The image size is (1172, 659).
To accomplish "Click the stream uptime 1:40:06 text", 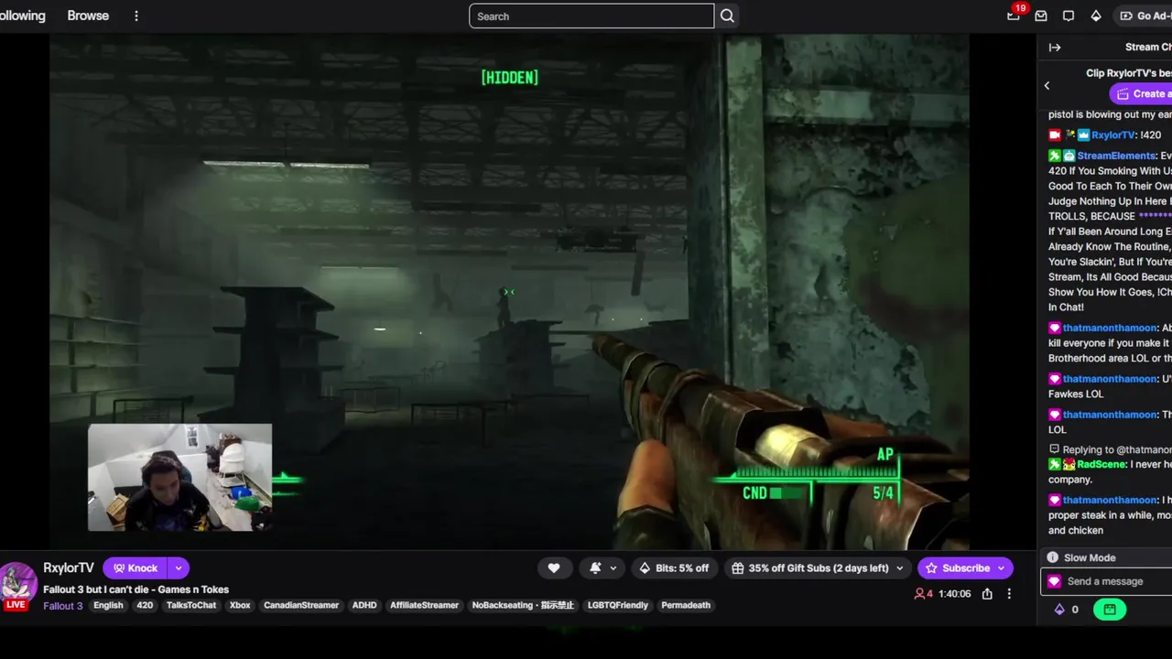I will click(955, 594).
